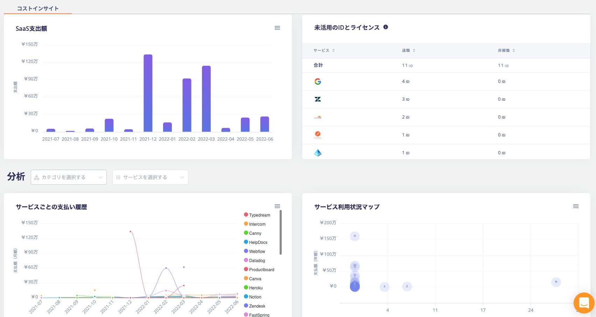Toggle Notion series in the legend
Viewport: 596px width, 317px height.
(x=253, y=297)
